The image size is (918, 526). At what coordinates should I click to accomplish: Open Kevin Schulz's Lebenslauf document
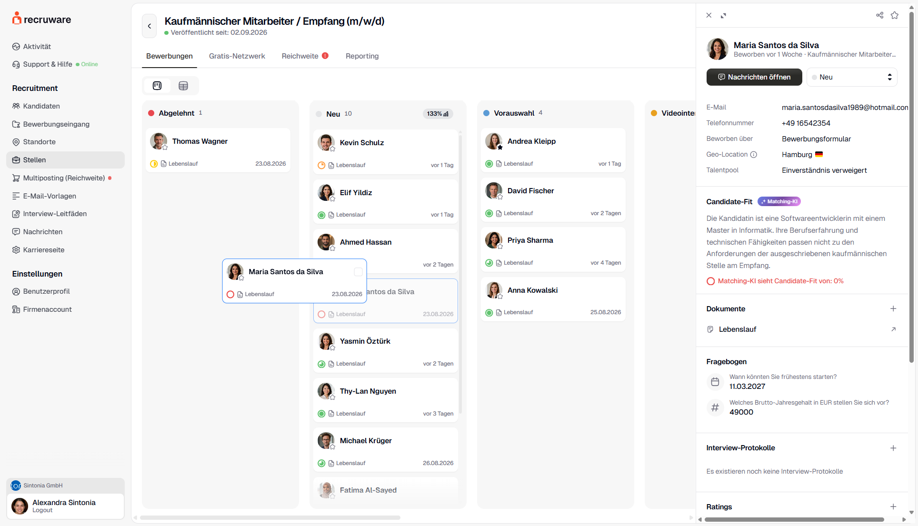pyautogui.click(x=347, y=165)
